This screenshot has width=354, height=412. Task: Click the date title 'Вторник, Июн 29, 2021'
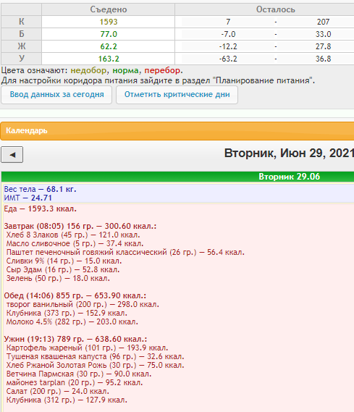[x=289, y=154]
